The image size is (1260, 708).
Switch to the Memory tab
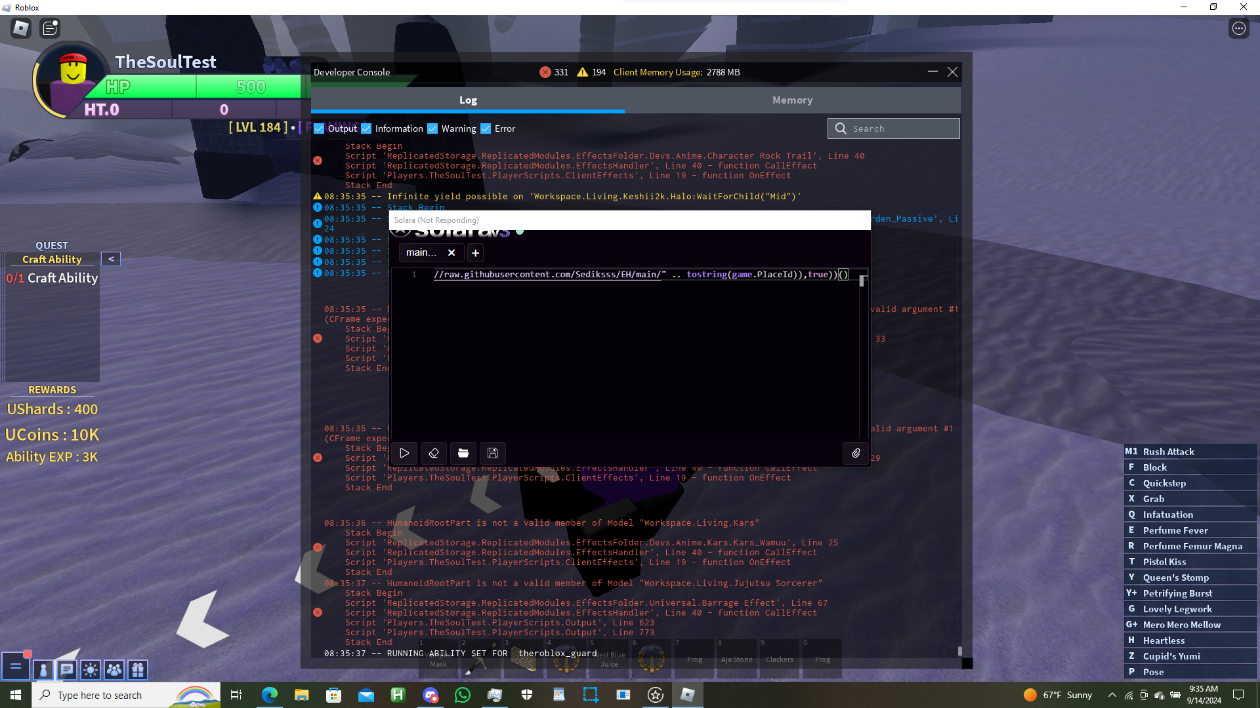[792, 100]
